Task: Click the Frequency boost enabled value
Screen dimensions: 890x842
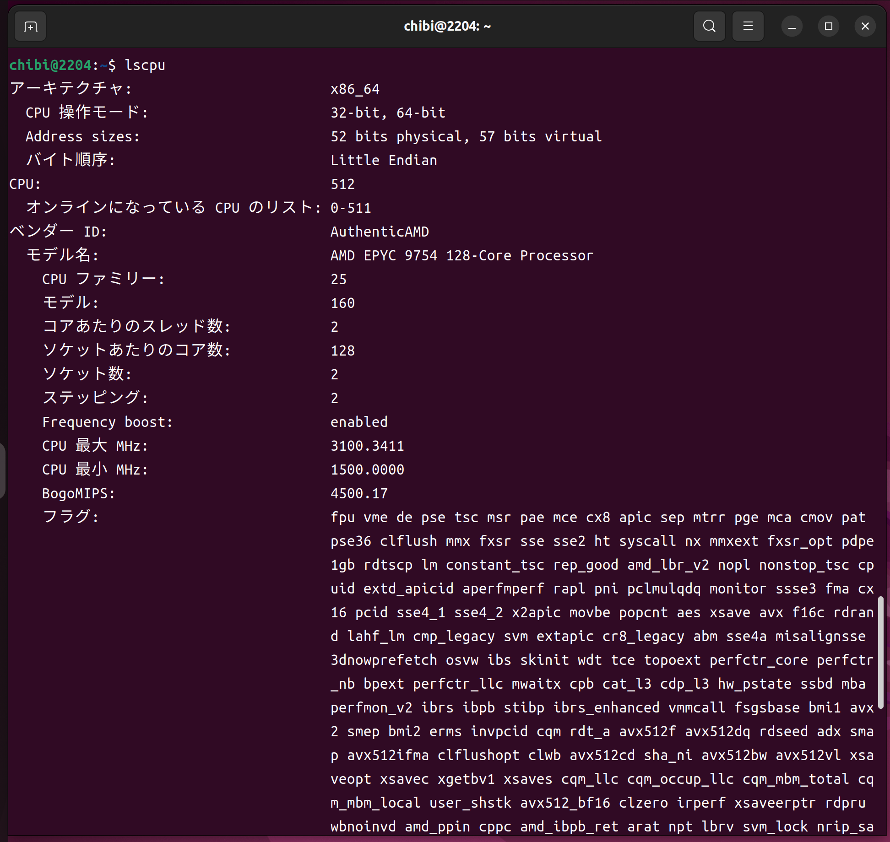Action: click(359, 422)
